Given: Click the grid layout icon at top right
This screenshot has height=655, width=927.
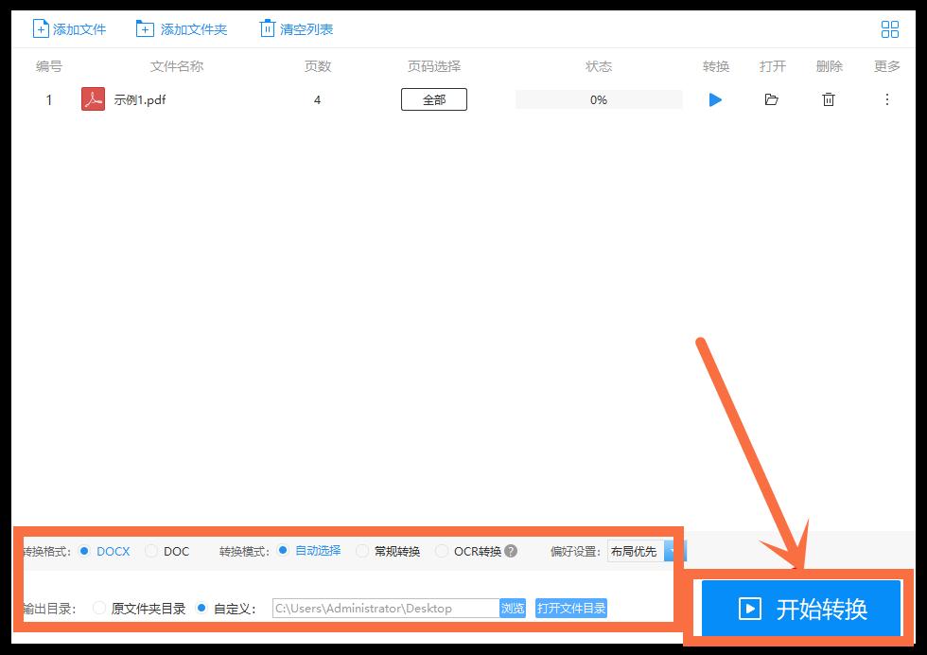Looking at the screenshot, I should click(x=889, y=28).
